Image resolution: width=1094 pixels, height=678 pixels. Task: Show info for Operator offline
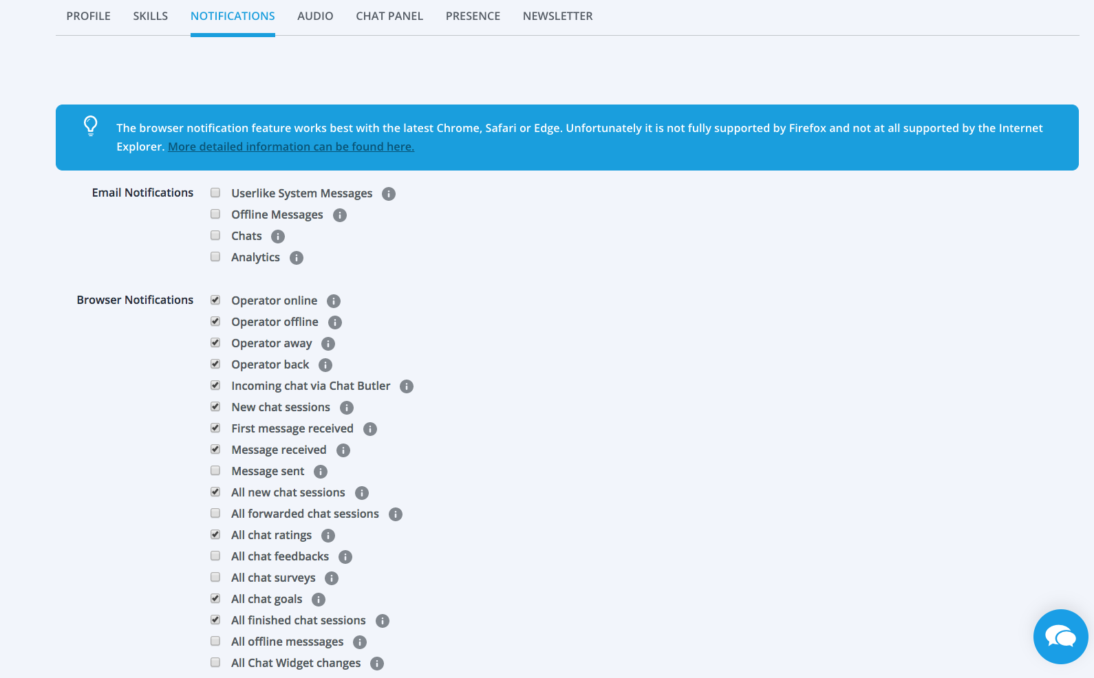[335, 322]
